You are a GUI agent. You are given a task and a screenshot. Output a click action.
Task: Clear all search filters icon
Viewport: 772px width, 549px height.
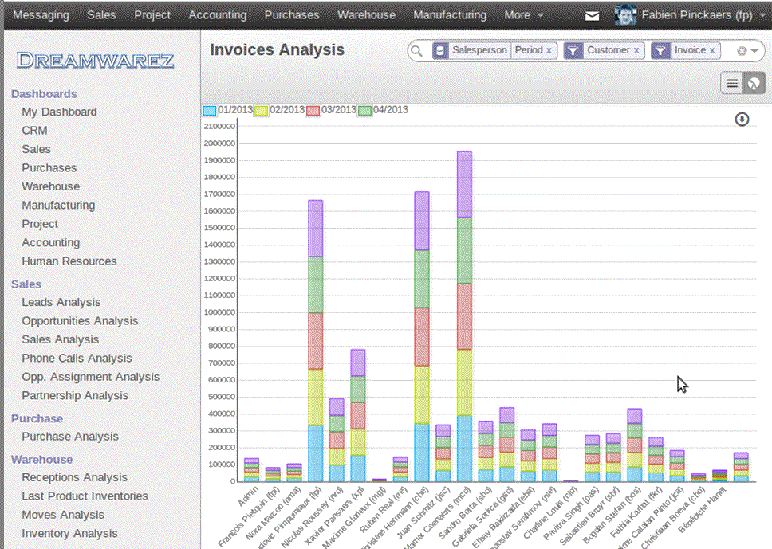point(742,51)
